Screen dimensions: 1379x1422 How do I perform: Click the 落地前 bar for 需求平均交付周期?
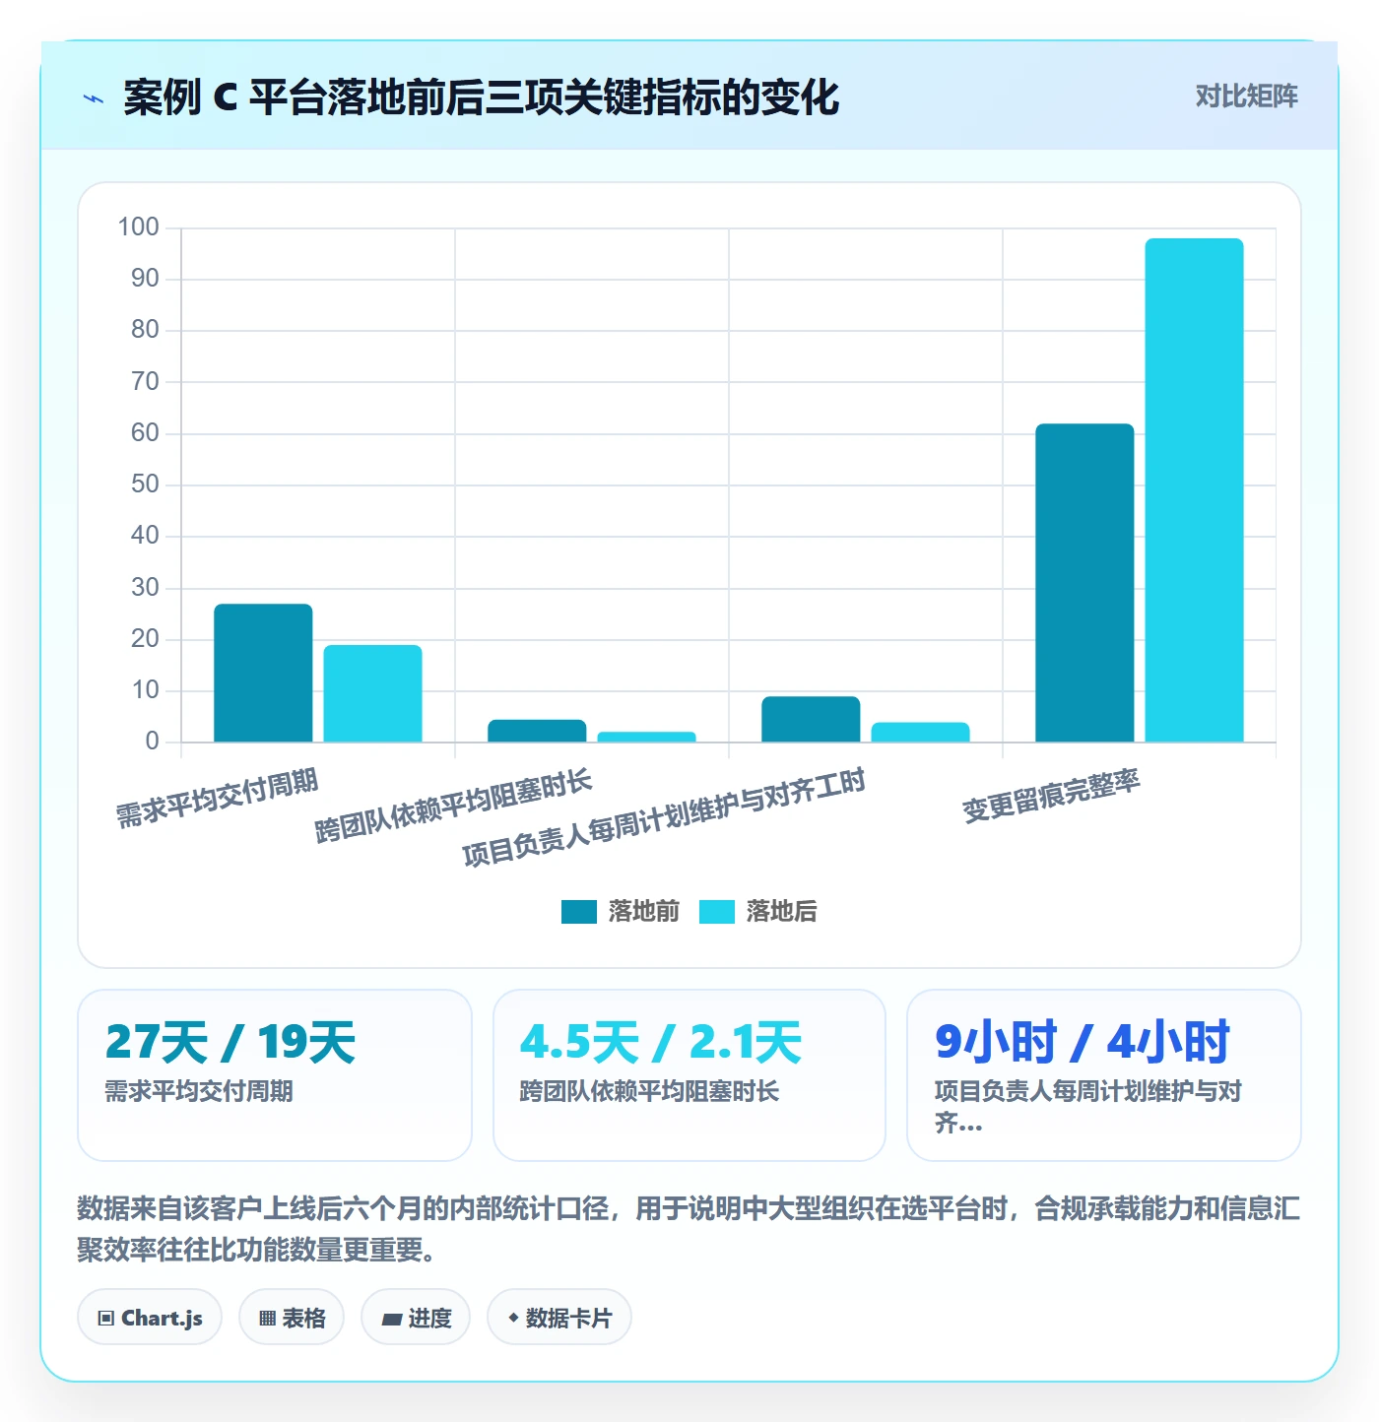pos(263,673)
